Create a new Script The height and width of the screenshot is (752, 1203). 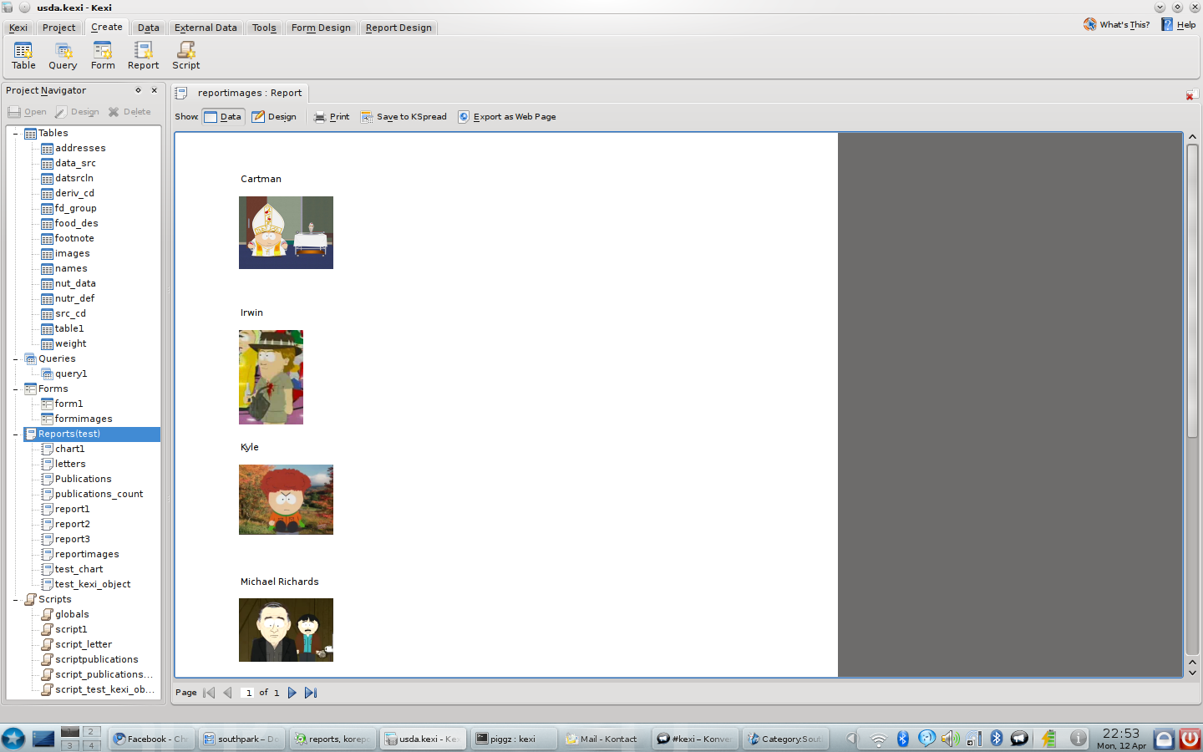click(185, 56)
